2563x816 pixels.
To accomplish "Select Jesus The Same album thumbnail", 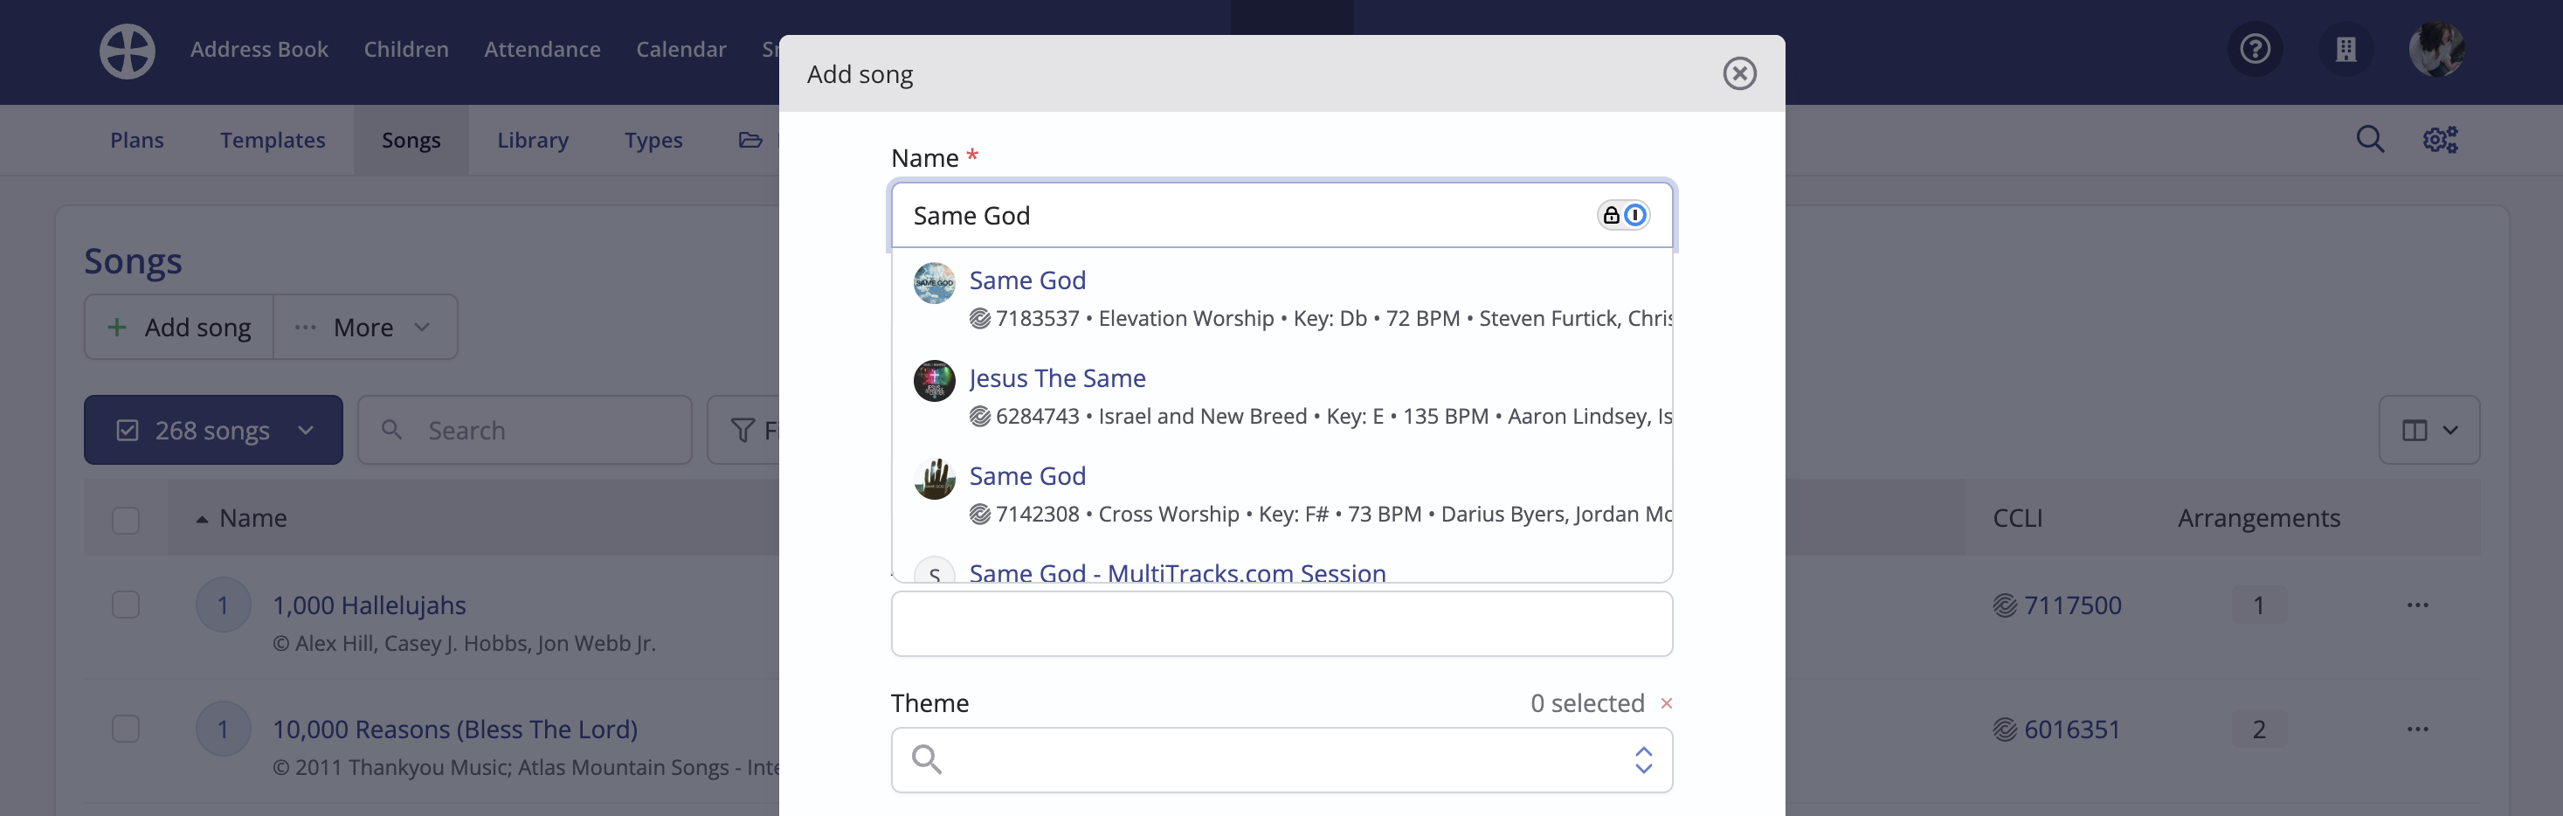I will point(934,380).
